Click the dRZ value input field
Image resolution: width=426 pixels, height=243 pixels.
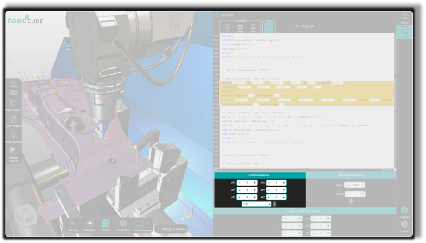276,197
